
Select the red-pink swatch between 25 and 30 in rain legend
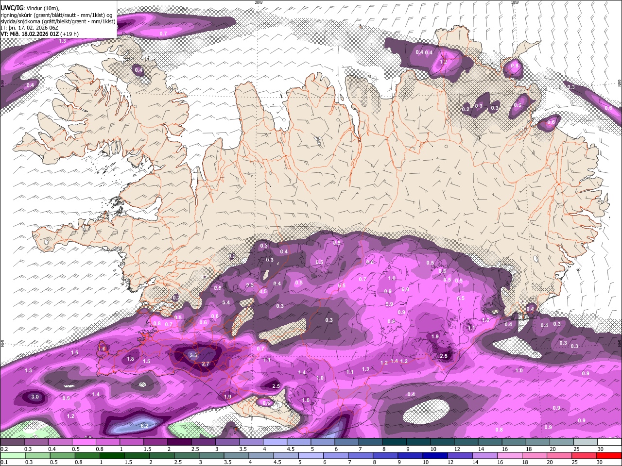tap(586, 455)
